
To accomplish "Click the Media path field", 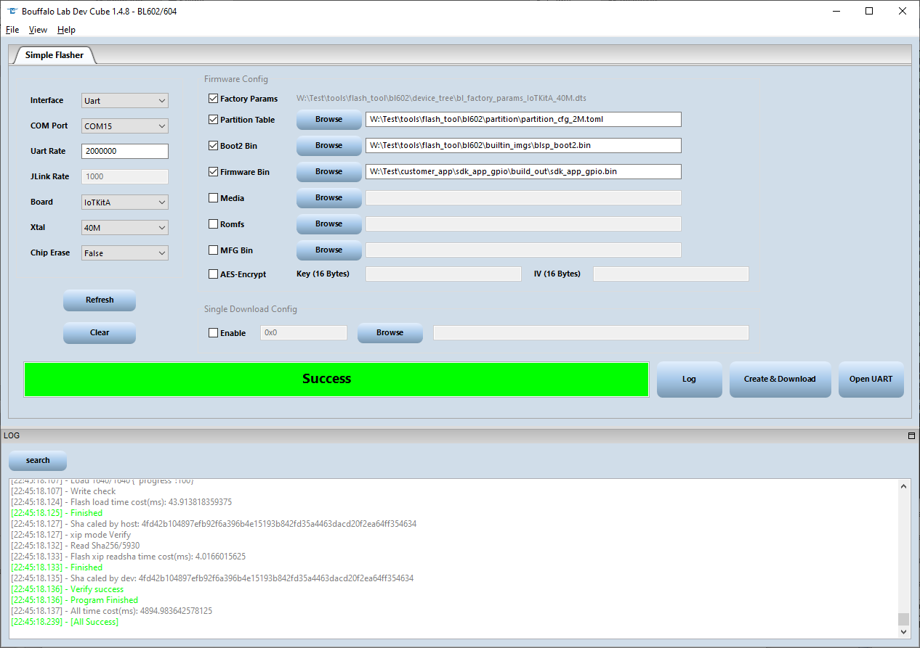I will point(523,198).
